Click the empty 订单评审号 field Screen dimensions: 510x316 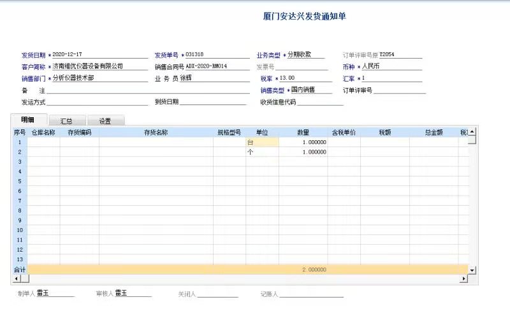pos(400,90)
